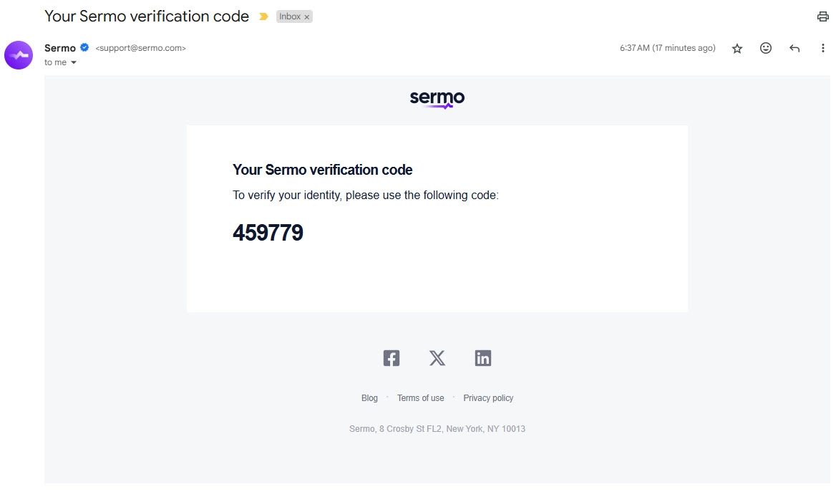Open the three-dot More options menu
This screenshot has width=836, height=492.
coord(822,48)
